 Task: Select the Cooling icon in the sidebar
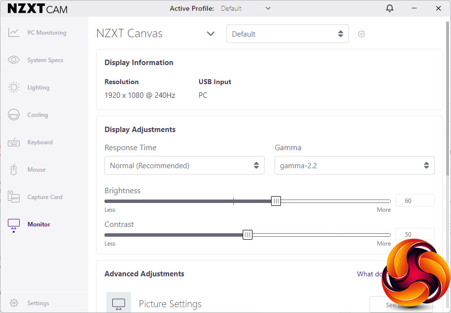(14, 115)
